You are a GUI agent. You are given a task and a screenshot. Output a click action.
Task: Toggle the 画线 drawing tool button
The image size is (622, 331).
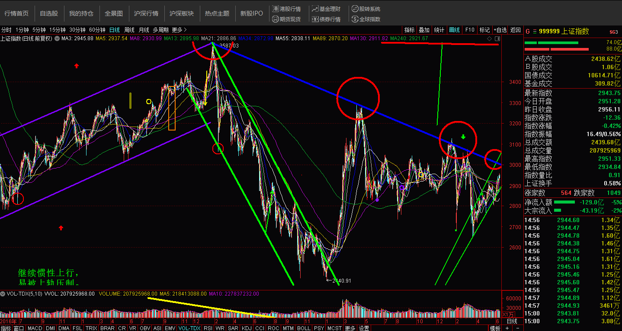click(454, 30)
